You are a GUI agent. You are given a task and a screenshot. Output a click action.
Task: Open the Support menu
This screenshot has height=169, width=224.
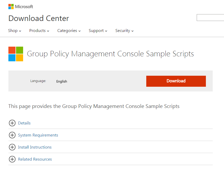coord(98,31)
